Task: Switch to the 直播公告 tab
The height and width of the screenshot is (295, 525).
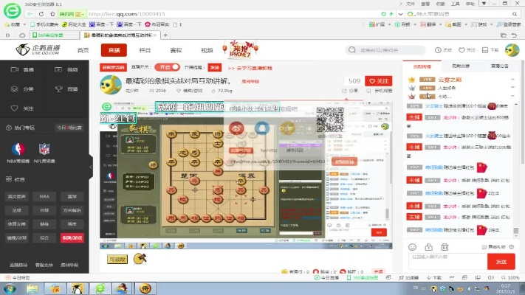Action: (500, 66)
